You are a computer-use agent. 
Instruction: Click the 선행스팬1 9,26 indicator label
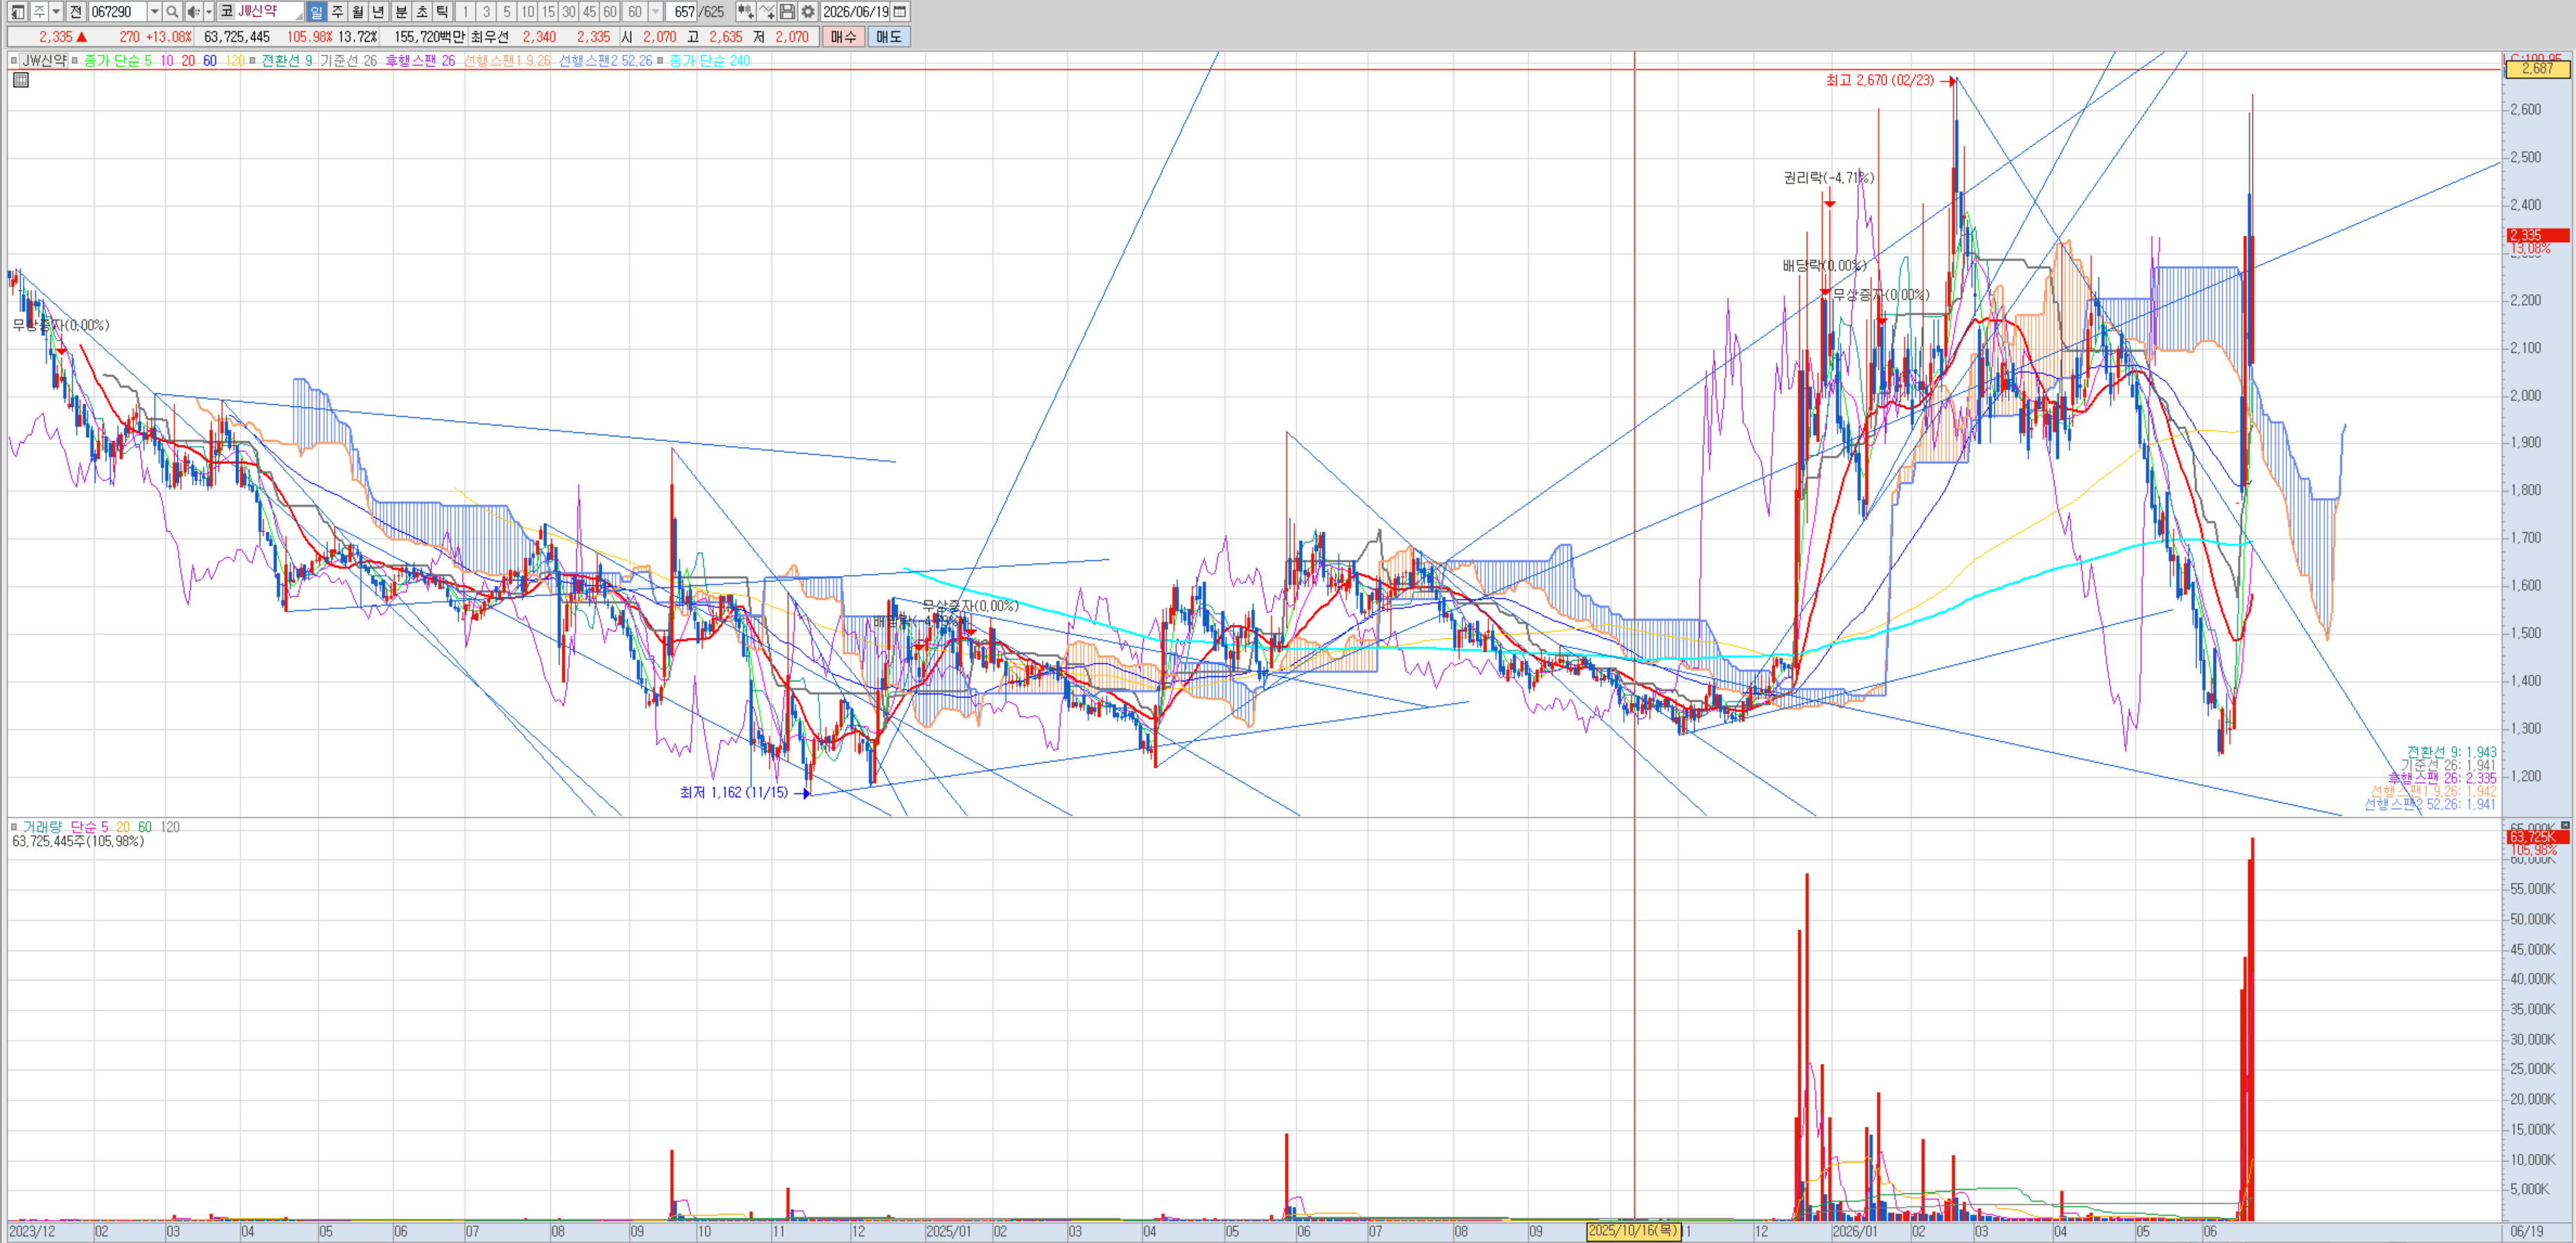[507, 61]
